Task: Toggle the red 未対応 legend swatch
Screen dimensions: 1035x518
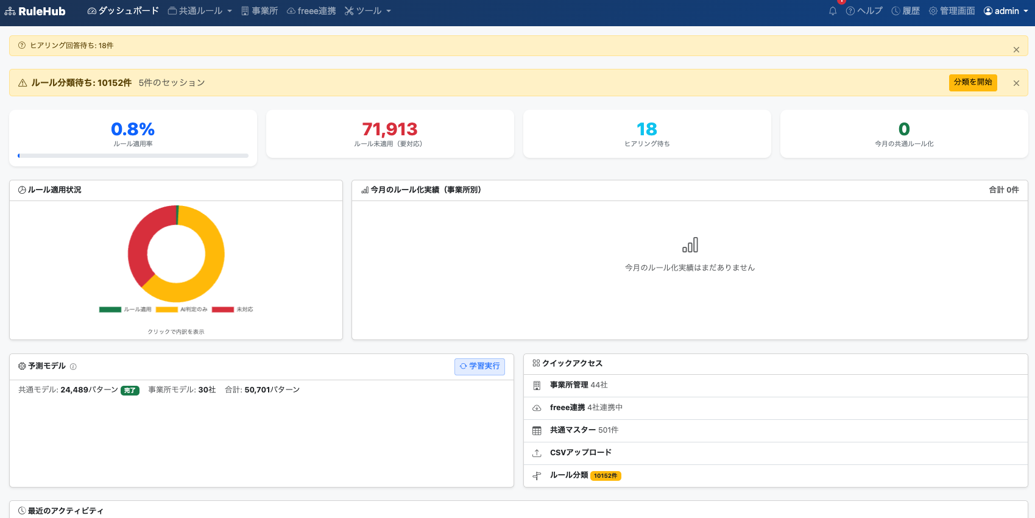Action: click(x=223, y=310)
